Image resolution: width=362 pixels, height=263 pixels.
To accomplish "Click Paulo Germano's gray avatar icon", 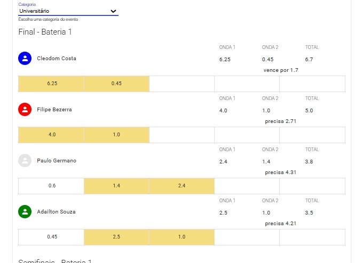I will tap(25, 161).
